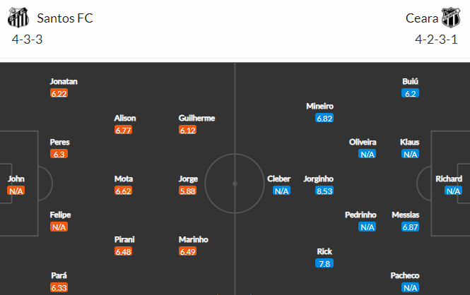Open the Santos FC team name

click(x=65, y=18)
